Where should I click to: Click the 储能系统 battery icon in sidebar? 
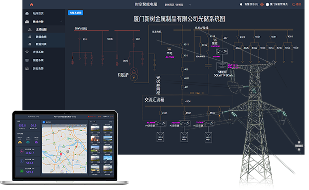[27, 60]
